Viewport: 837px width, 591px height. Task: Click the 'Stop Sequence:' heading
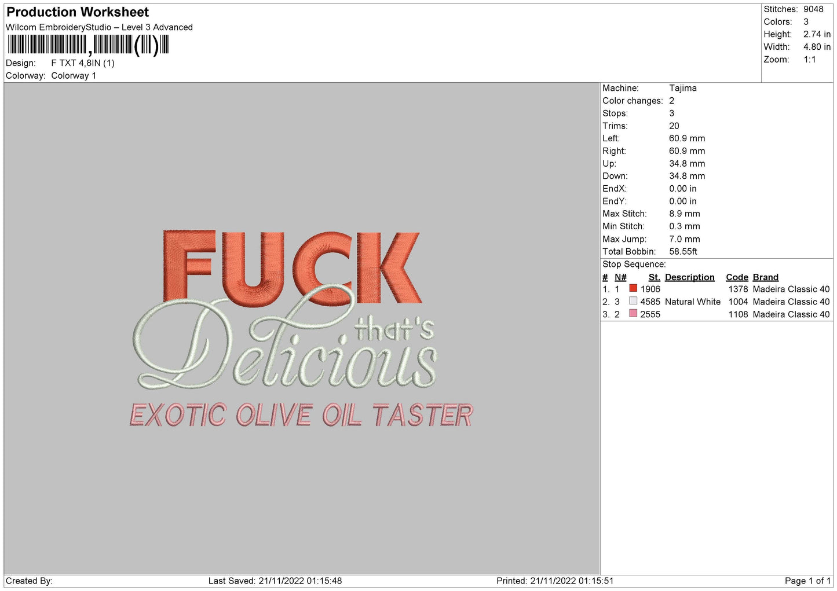(x=634, y=265)
